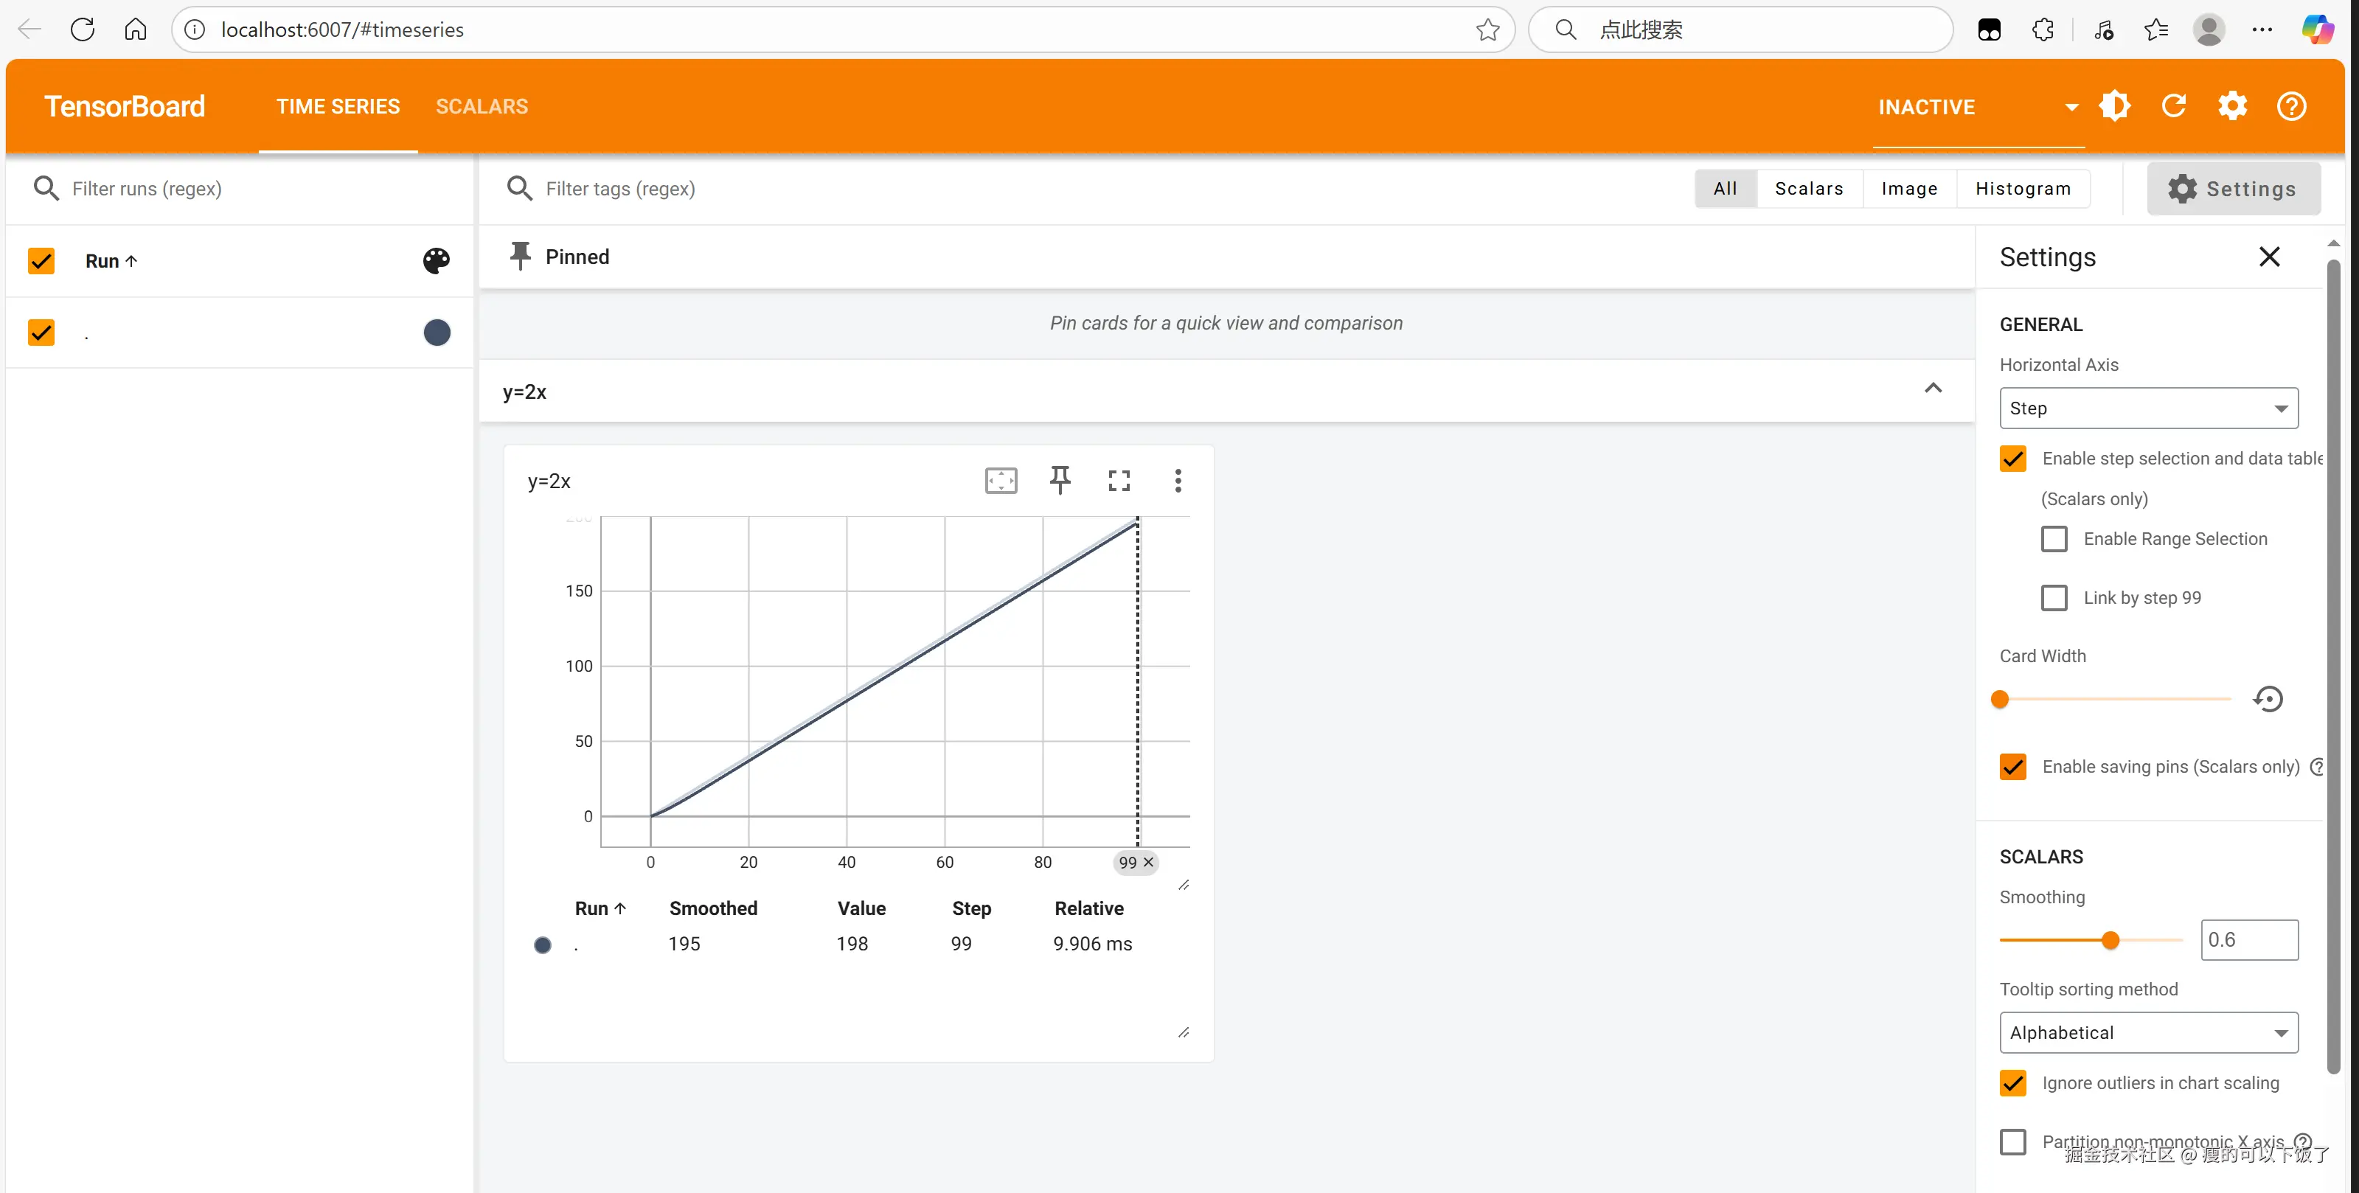Click the run color palette icon
This screenshot has height=1193, width=2359.
[x=436, y=261]
